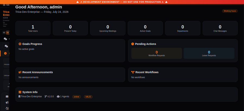244x111 pixels.
Task: Open the Upcoming Meetings stat card
Action: click(x=108, y=28)
